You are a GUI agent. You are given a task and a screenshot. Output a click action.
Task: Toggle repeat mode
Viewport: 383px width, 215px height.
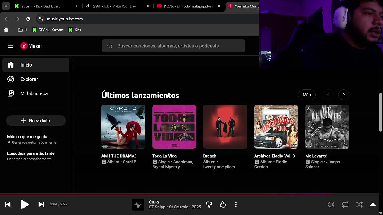coord(345,205)
